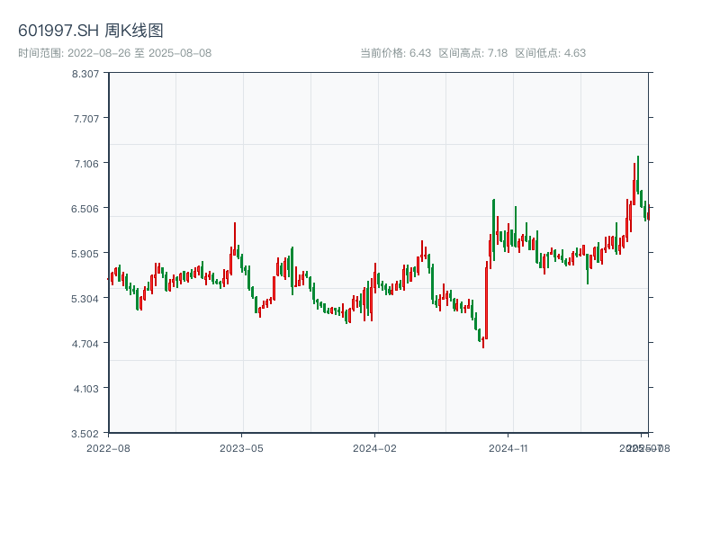Click the long red candle rising from the chart's lowest point
The width and height of the screenshot is (720, 540).
[x=486, y=301]
